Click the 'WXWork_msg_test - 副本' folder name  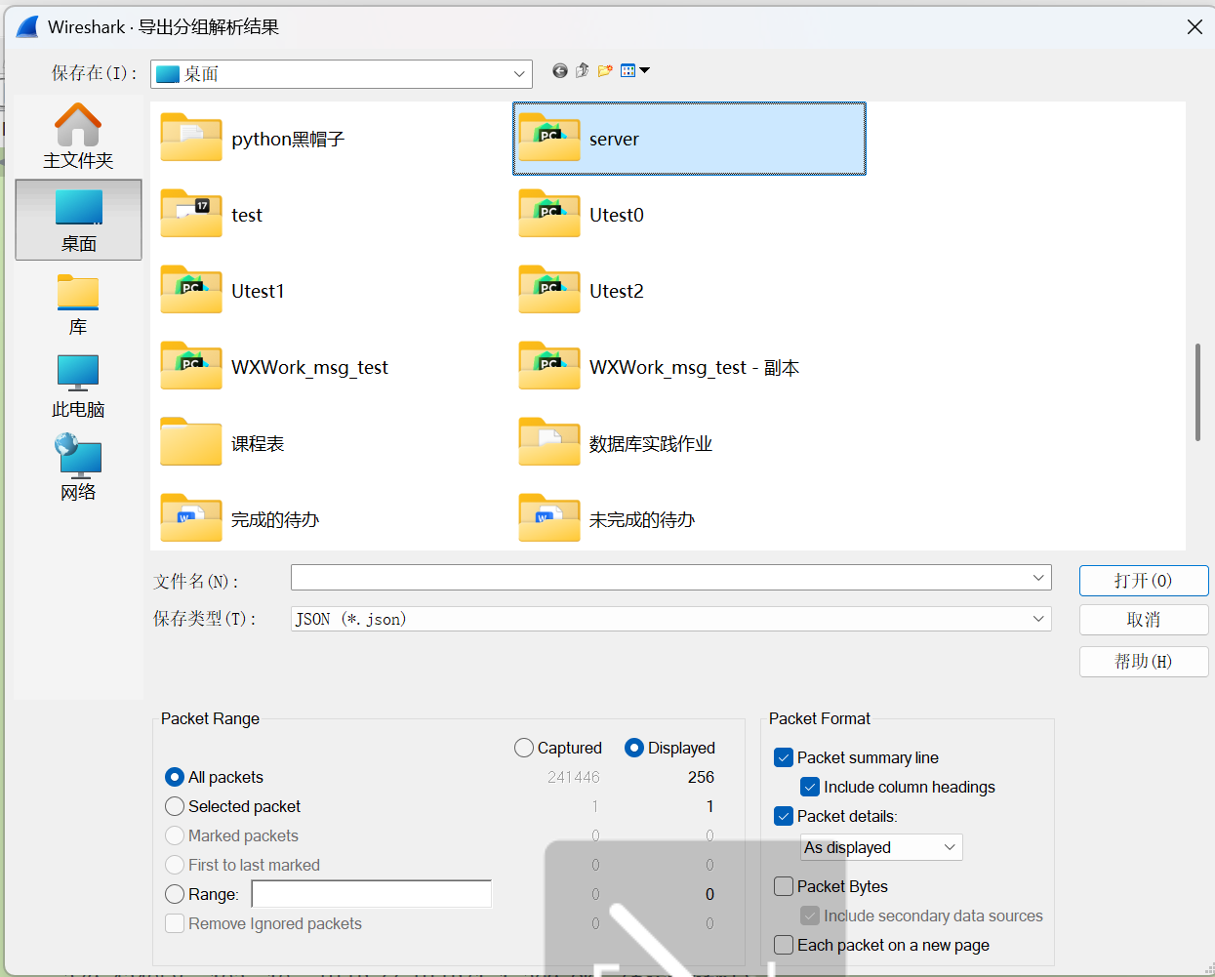(695, 367)
